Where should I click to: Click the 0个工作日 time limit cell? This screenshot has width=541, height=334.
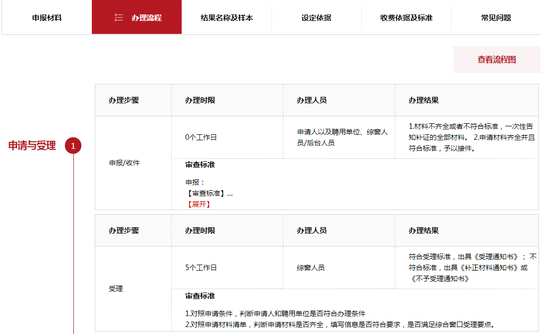[x=228, y=137]
